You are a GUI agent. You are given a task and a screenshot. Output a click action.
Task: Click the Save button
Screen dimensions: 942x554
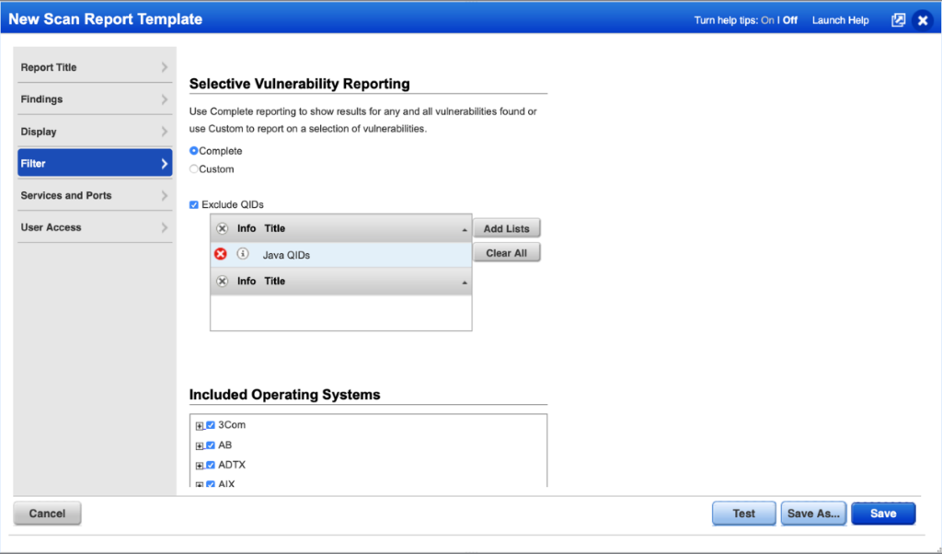883,514
